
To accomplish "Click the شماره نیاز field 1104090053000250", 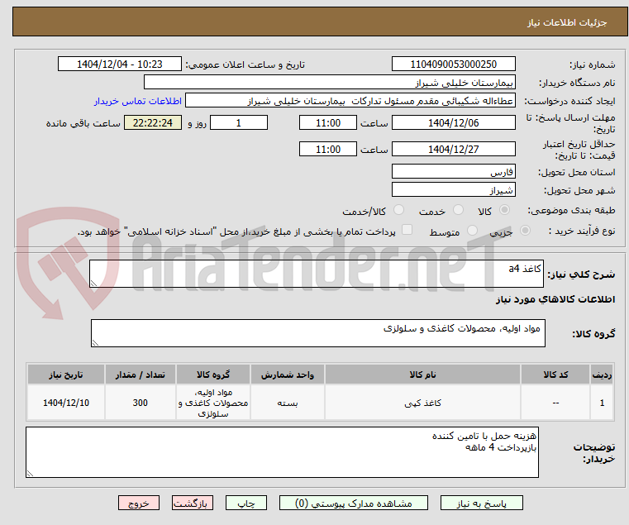I will [453, 64].
